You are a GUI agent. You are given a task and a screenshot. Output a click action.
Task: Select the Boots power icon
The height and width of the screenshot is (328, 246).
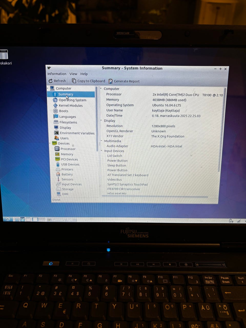[56, 111]
